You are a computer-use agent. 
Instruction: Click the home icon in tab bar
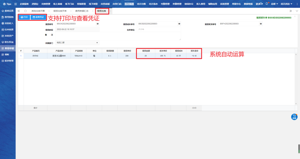point(26,11)
